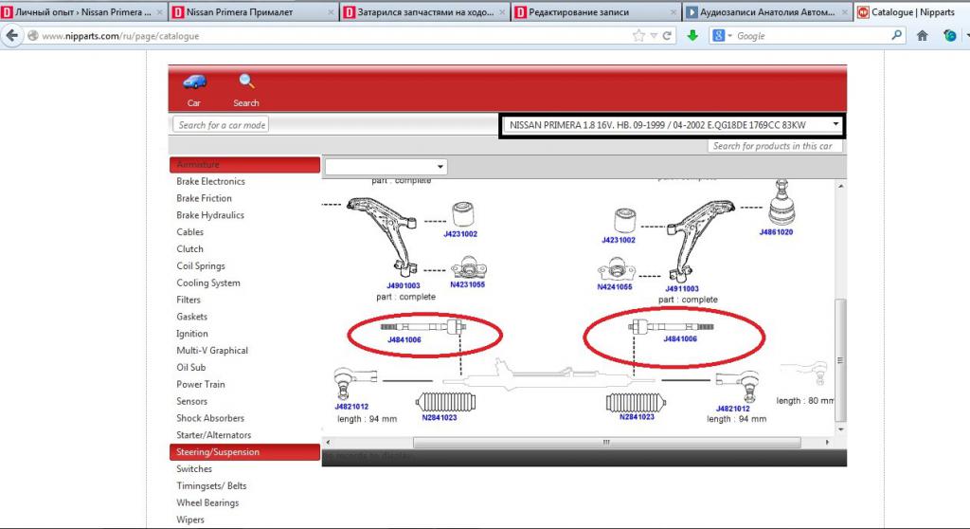Switch to tab 'Личный опыт › Nissan Primera'

click(x=83, y=11)
